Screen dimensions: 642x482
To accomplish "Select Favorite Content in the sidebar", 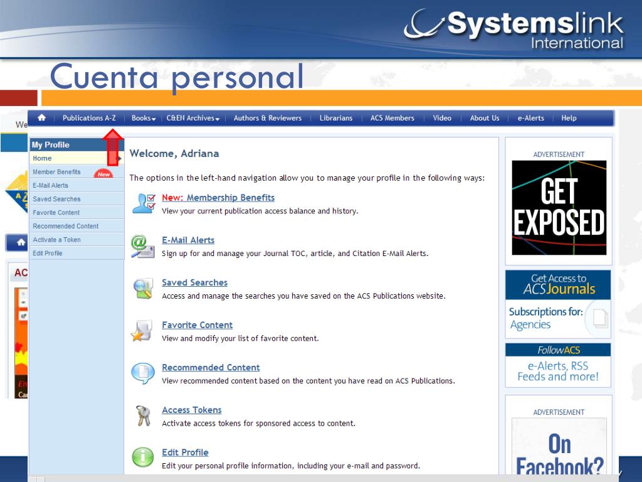I will (x=76, y=212).
